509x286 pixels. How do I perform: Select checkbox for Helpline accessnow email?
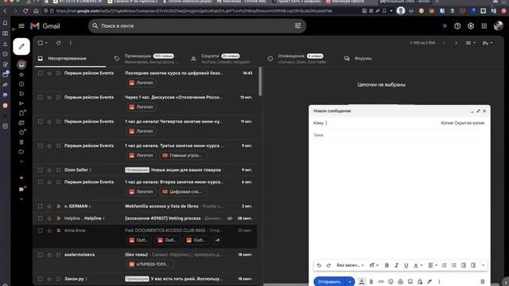[x=41, y=218]
